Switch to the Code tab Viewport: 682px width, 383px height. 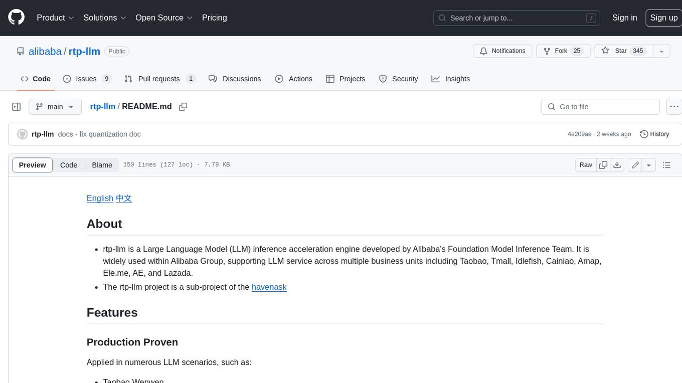tap(36, 79)
